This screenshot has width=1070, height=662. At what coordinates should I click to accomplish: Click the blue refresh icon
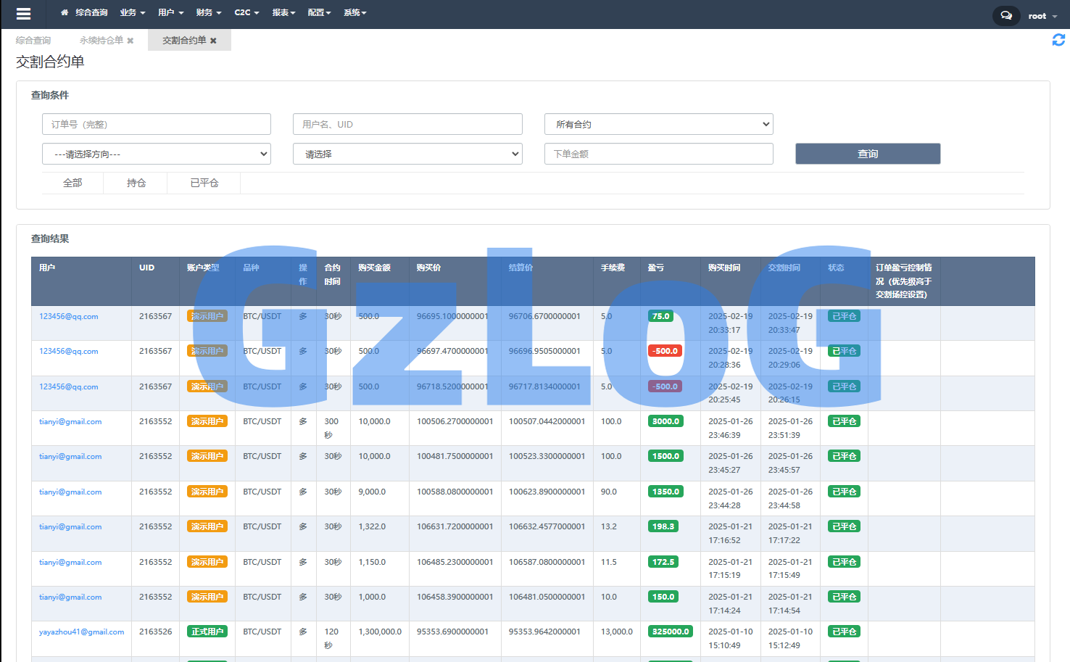point(1058,40)
